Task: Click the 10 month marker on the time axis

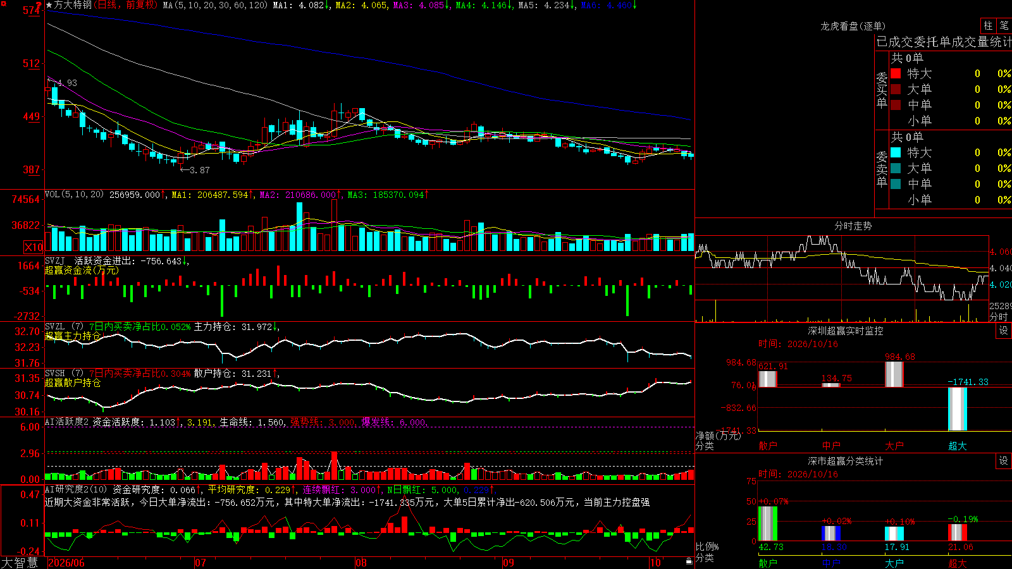Action: [655, 563]
